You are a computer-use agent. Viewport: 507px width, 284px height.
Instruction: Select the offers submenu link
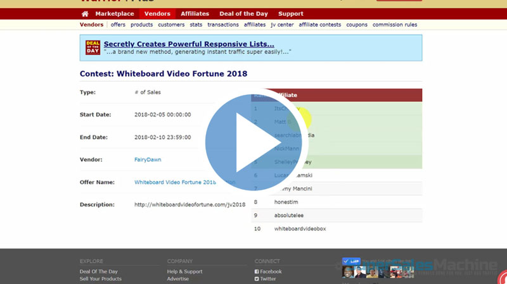118,25
